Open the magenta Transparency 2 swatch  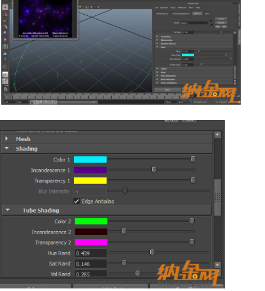91,243
